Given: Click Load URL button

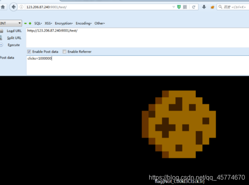Looking at the screenshot, I should click(14, 31).
